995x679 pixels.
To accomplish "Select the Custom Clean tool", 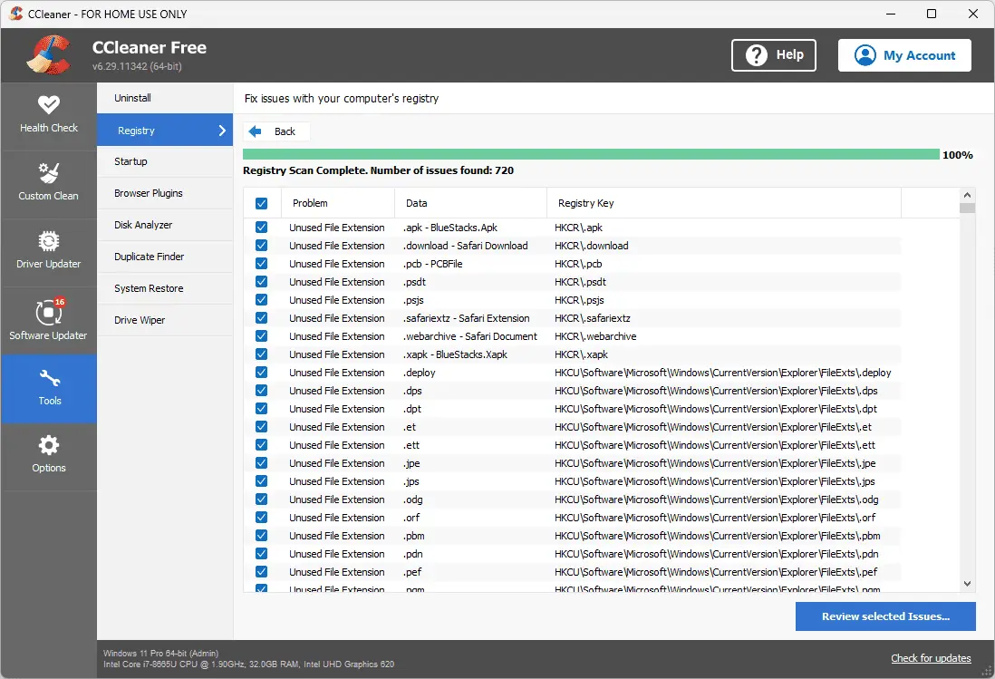I will (x=49, y=184).
